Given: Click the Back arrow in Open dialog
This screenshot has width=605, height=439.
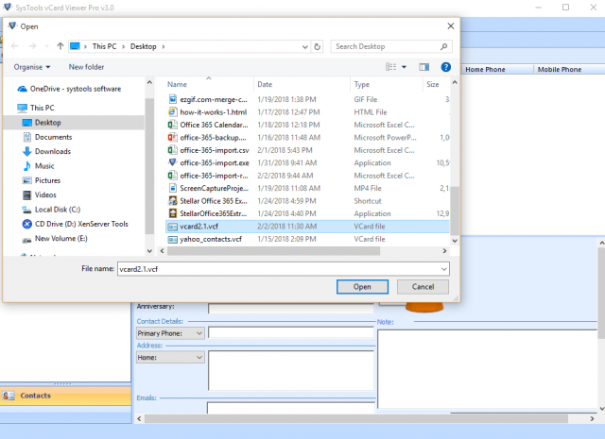Looking at the screenshot, I should point(15,46).
